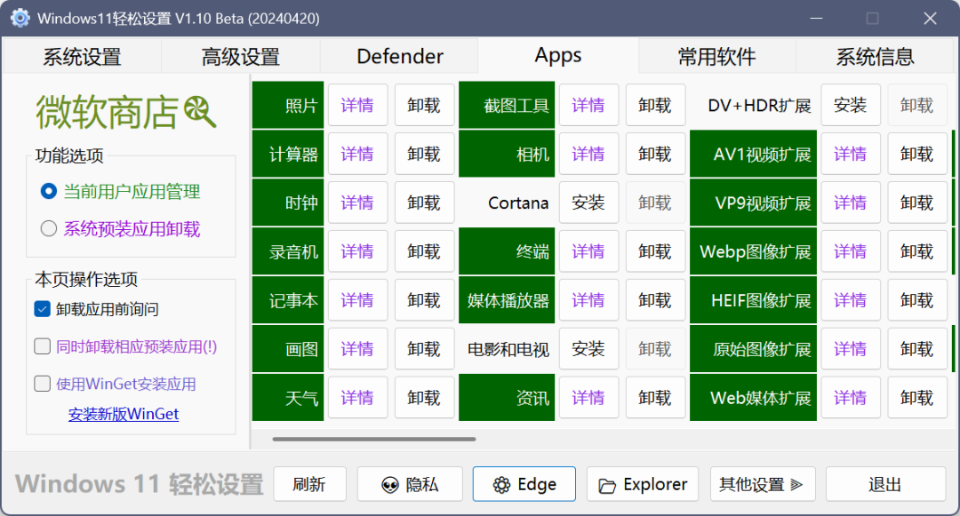Screen dimensions: 960x516
Task: Open 隐私 privacy settings button
Action: click(x=410, y=484)
